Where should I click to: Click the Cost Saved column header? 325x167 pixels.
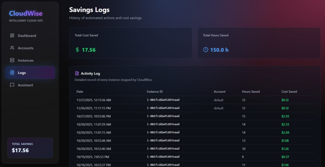click(289, 92)
